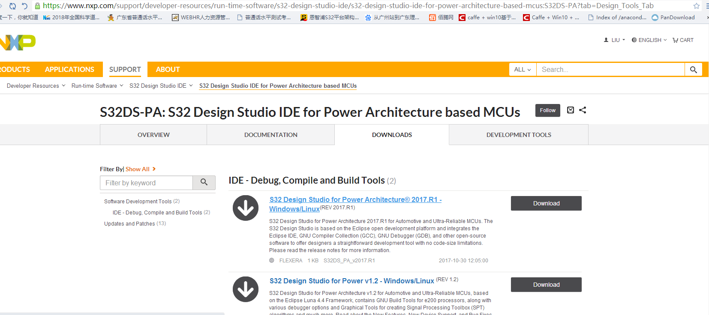
Task: Open the WEBHR bookmark
Action: point(201,18)
